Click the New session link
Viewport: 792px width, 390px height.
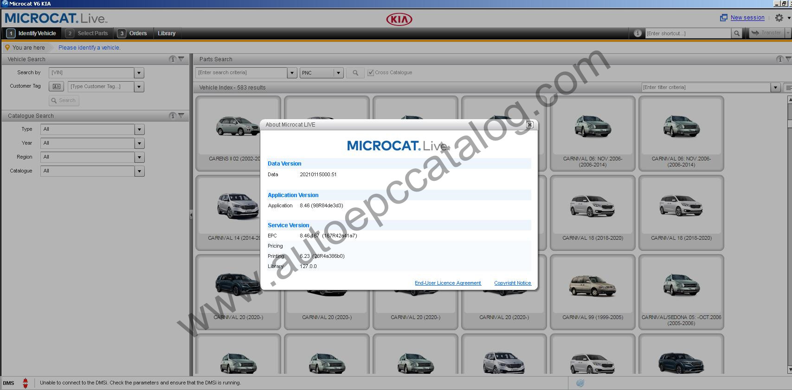747,18
